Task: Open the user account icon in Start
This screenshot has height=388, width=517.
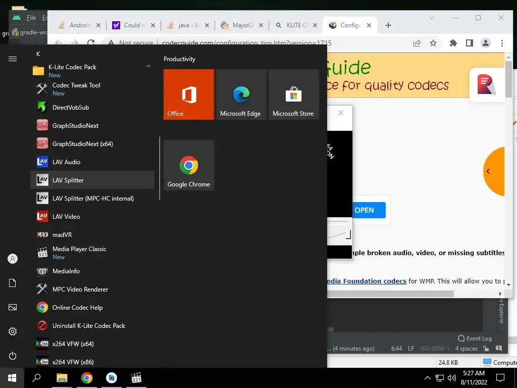Action: (x=13, y=259)
